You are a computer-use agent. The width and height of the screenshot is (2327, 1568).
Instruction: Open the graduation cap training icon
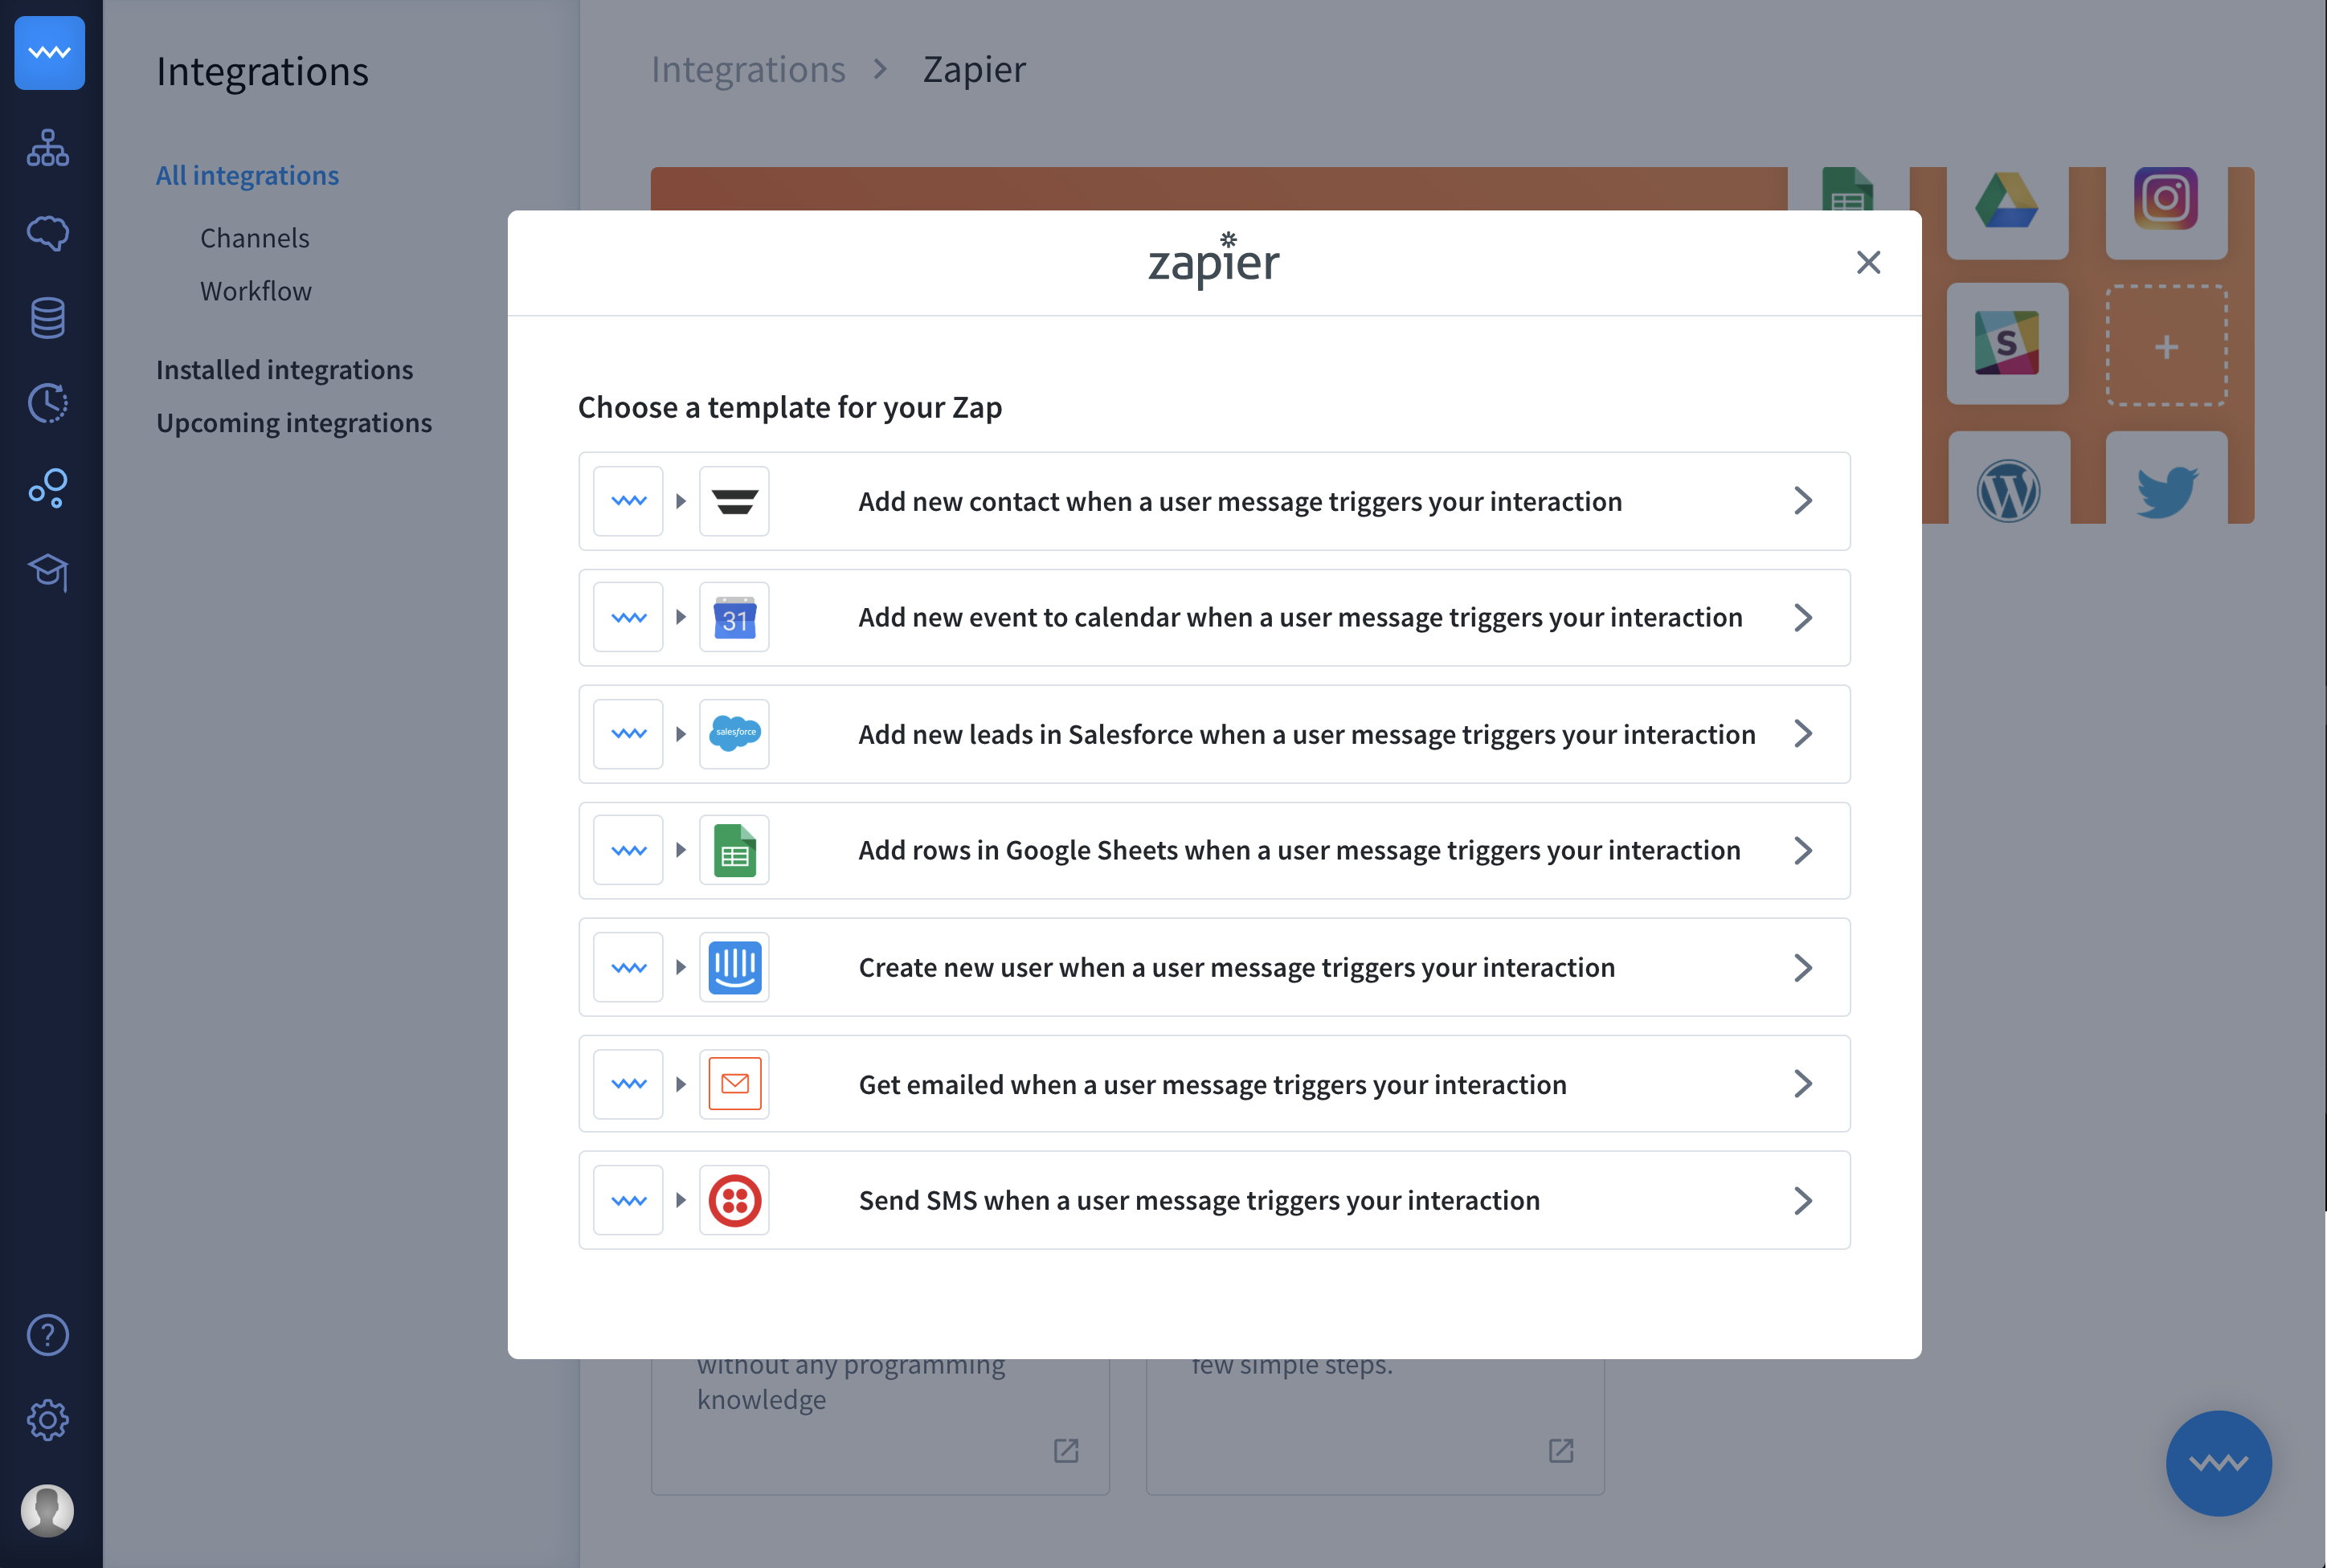point(47,573)
